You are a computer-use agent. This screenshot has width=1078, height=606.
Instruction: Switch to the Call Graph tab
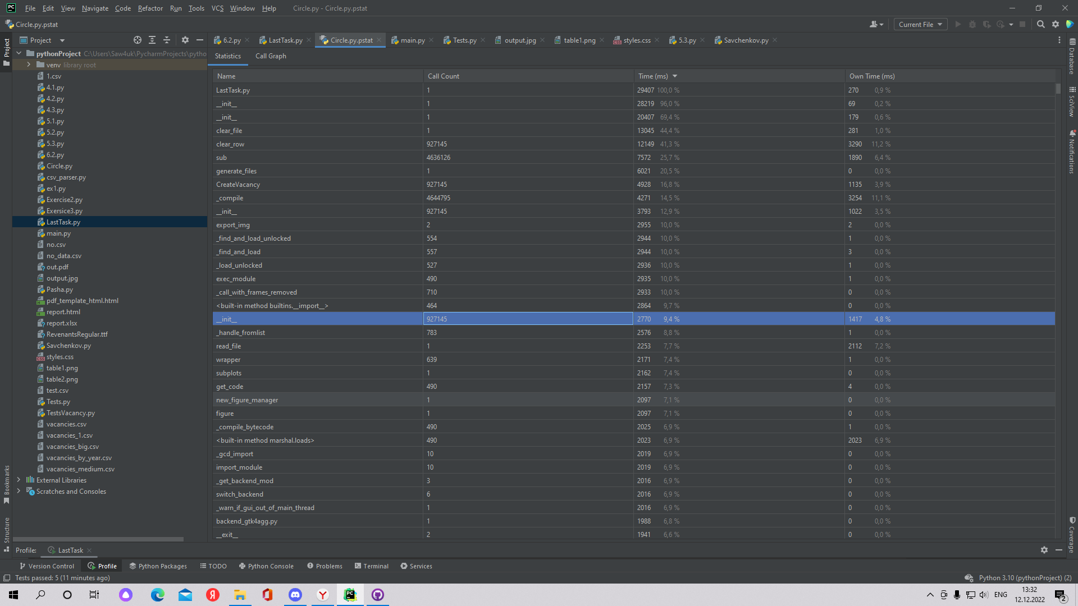click(x=271, y=56)
